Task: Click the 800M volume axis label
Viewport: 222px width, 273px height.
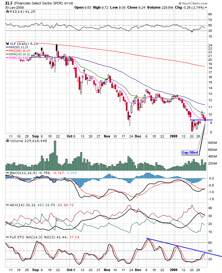Action: 212,143
